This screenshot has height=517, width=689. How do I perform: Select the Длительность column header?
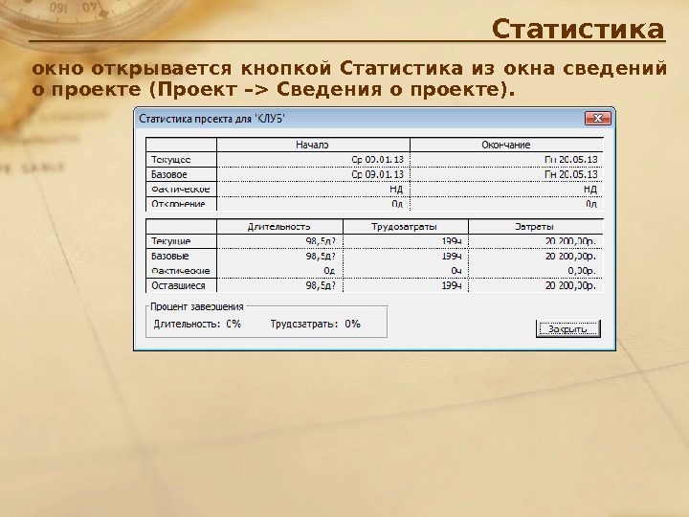pos(279,227)
